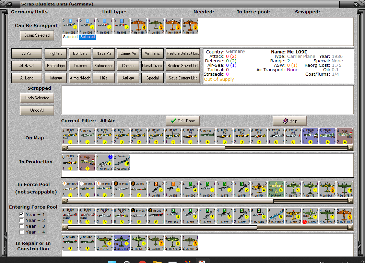365x263 pixels.
Task: Select the Do 17M counter in repair
Action: point(173,242)
